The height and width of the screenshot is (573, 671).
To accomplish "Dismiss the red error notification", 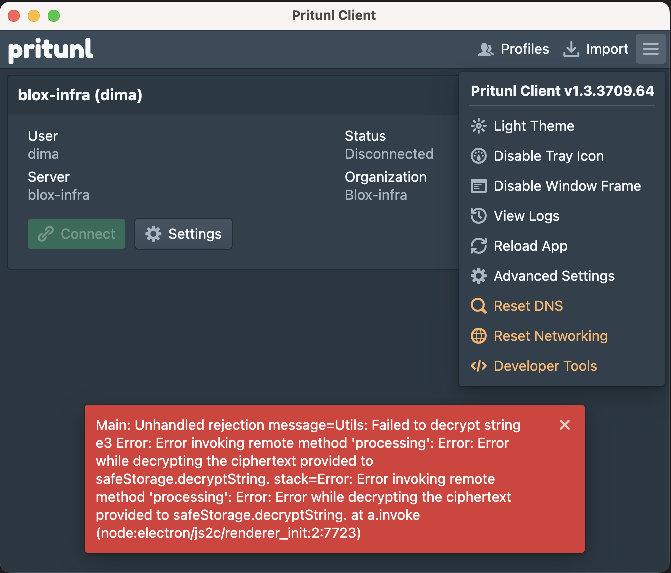I will 565,425.
